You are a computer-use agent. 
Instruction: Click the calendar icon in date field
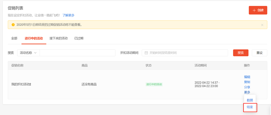click(146, 53)
